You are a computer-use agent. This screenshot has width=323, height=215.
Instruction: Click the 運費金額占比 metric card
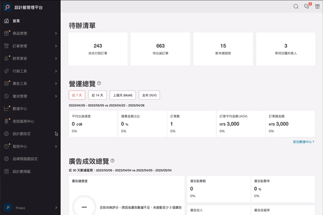point(143,124)
